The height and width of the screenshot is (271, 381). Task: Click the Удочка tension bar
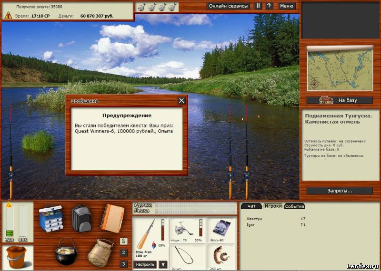pyautogui.click(x=196, y=205)
